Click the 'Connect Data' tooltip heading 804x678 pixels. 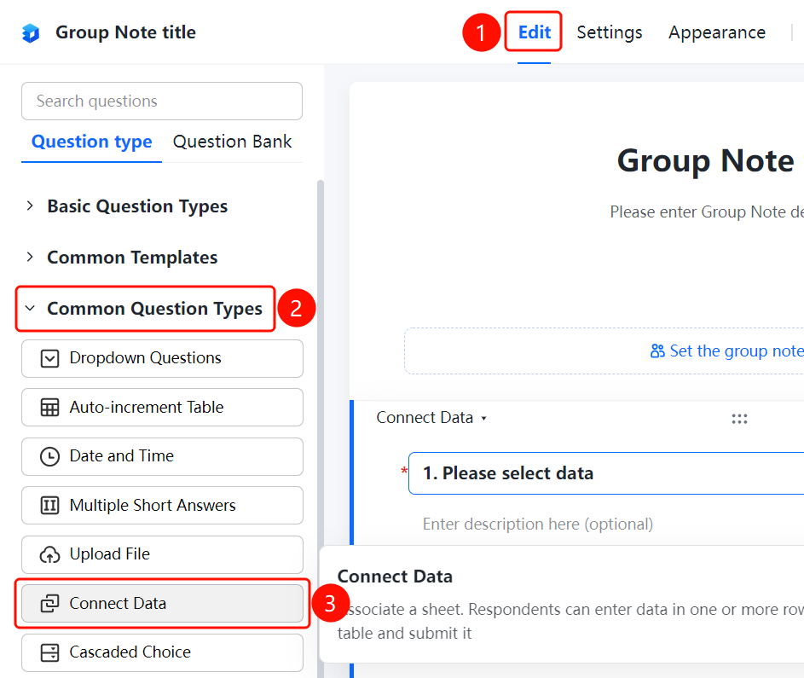[395, 577]
